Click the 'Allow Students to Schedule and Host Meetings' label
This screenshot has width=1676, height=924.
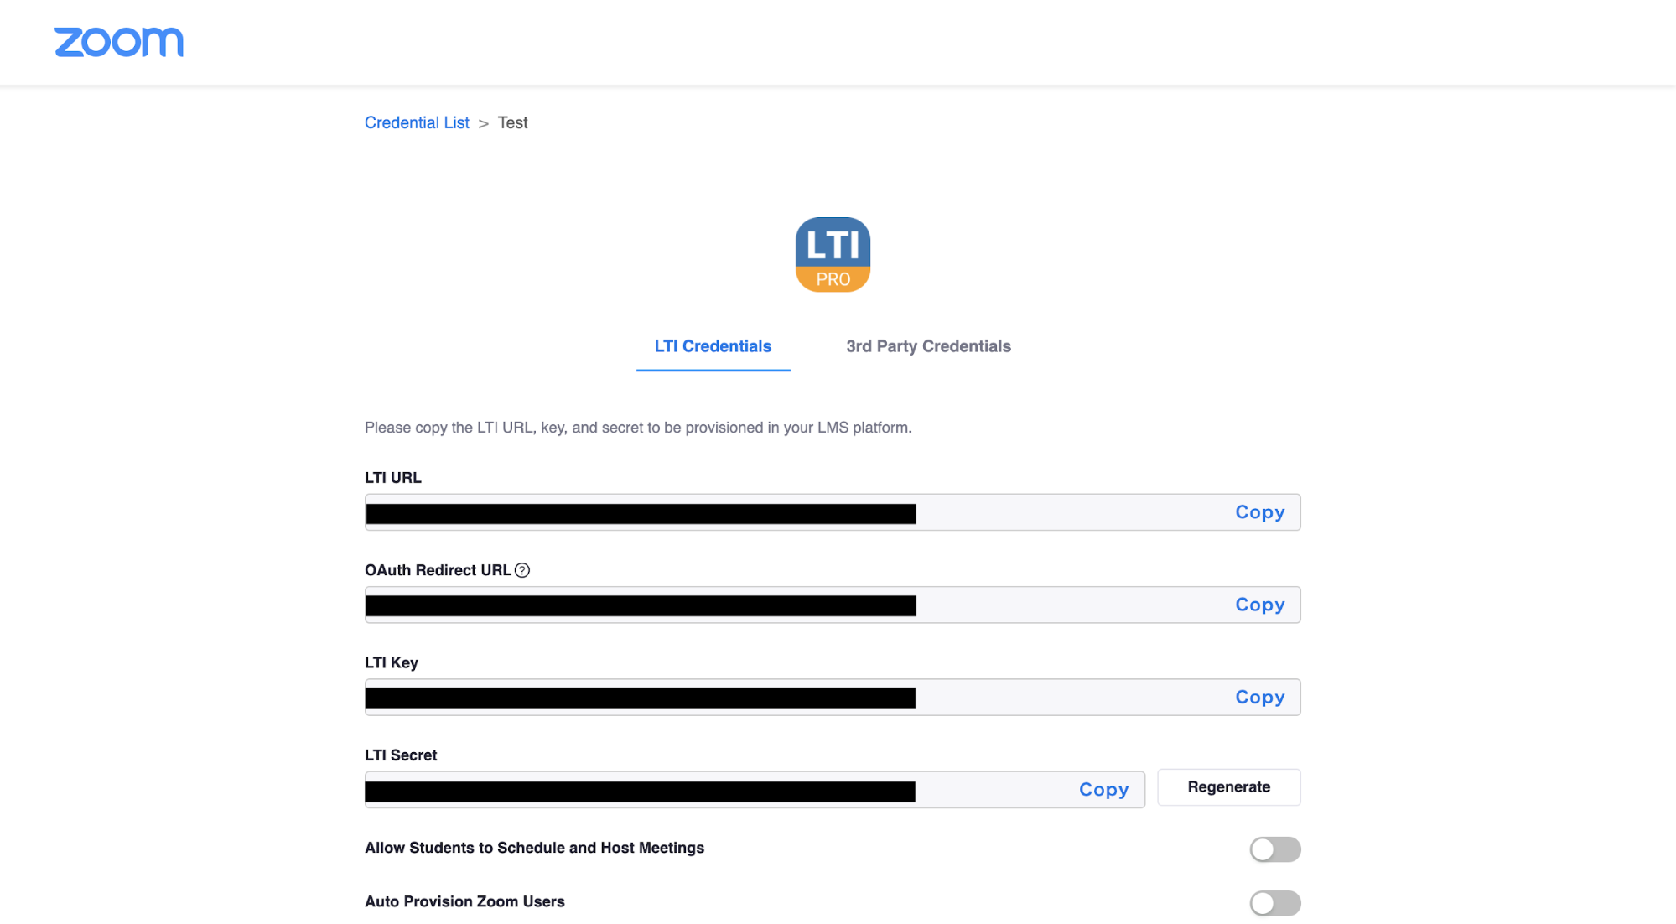534,848
